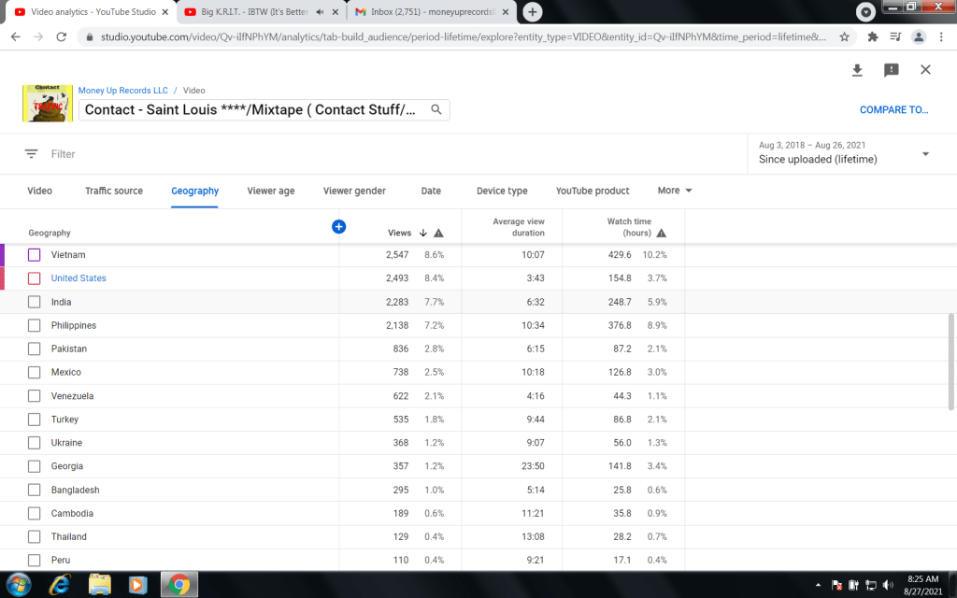The height and width of the screenshot is (598, 957).
Task: Click the search magnifier in video title box
Action: 436,109
